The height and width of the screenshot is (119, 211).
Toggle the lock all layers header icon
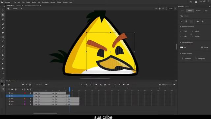pos(30,90)
